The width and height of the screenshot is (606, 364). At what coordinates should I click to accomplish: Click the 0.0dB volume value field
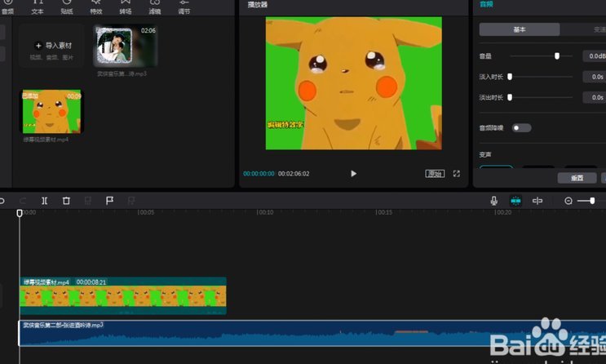595,56
